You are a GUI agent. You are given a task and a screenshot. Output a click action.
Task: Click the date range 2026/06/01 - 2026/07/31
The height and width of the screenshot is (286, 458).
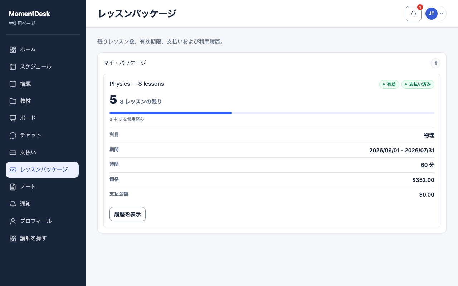(x=402, y=151)
